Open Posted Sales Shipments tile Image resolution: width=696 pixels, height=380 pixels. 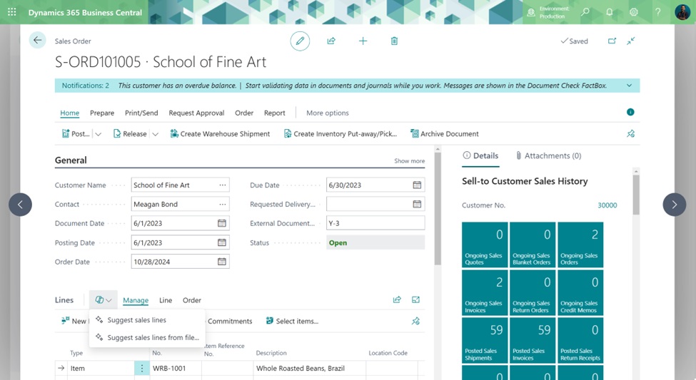pos(485,341)
